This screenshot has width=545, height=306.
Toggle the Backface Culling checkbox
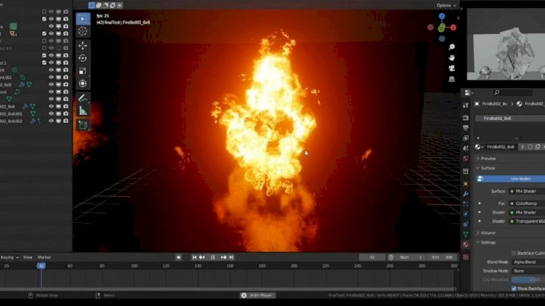point(514,253)
